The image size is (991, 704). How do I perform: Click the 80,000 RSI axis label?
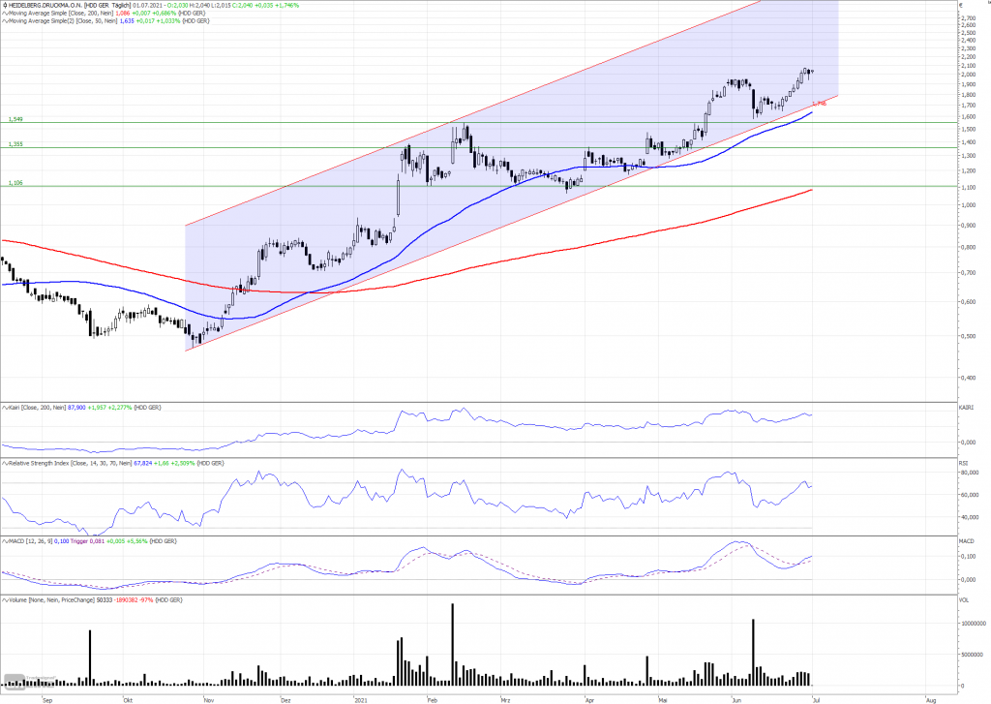coord(970,473)
